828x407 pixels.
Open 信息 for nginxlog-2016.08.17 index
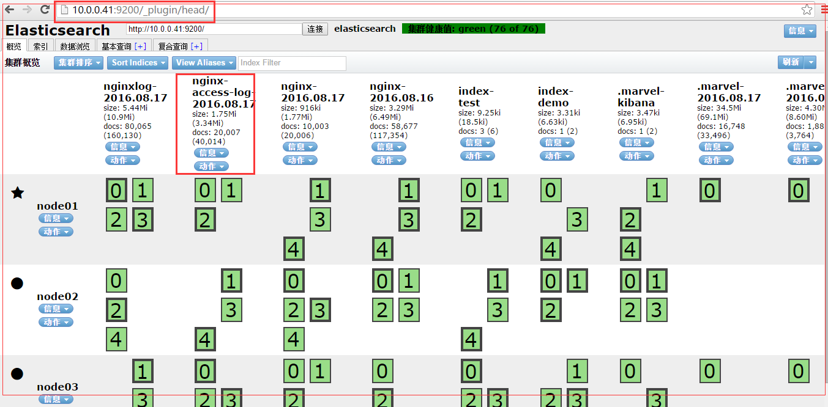point(122,147)
